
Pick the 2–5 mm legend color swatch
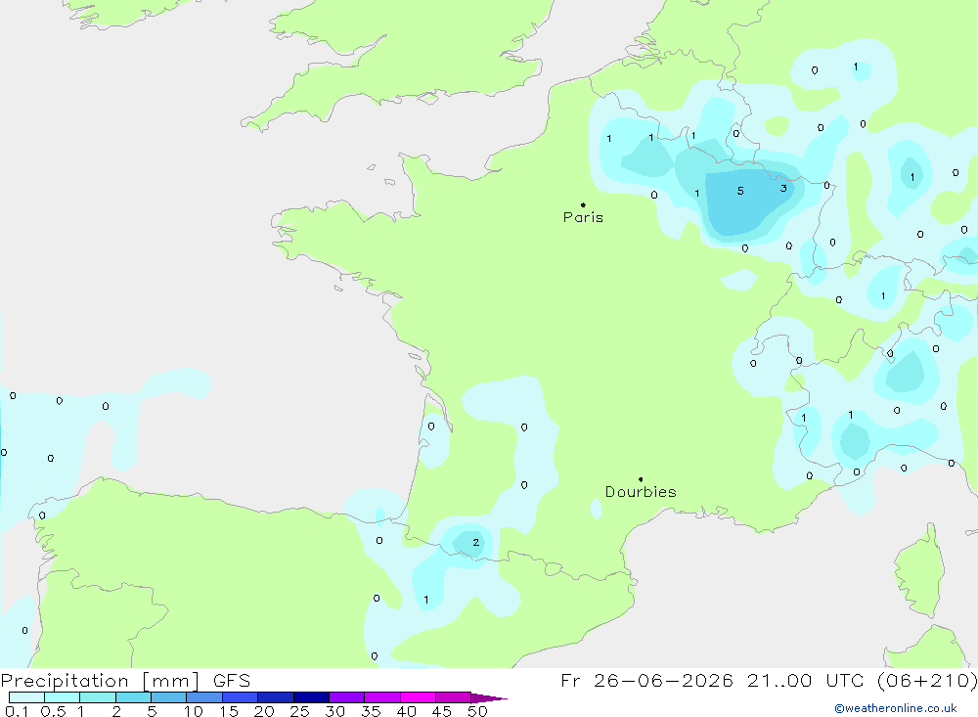coord(133,697)
